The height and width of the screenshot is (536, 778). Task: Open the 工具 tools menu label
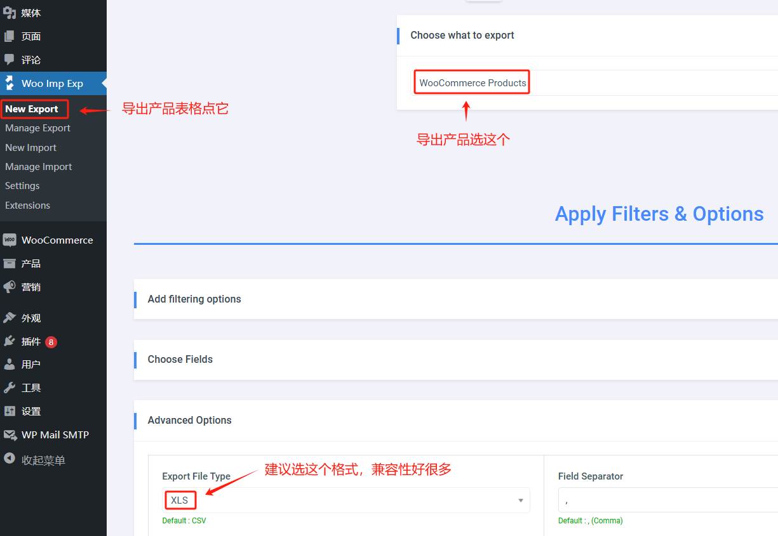tap(31, 388)
